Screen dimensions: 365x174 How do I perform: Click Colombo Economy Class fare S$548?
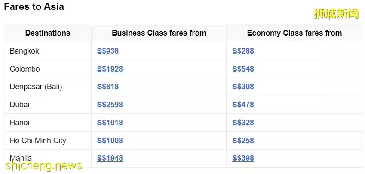coord(243,69)
